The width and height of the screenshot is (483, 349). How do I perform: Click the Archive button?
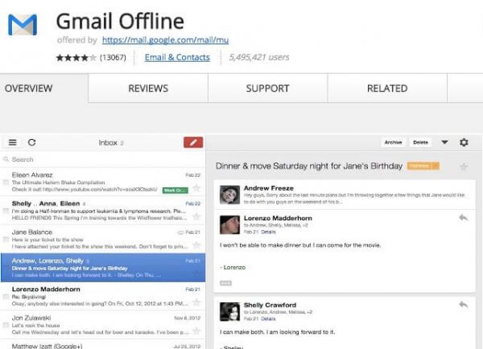[393, 142]
